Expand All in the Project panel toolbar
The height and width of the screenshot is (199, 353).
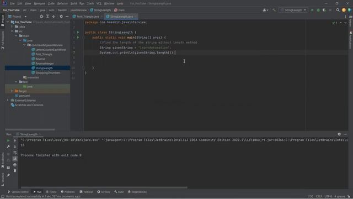tap(47, 17)
